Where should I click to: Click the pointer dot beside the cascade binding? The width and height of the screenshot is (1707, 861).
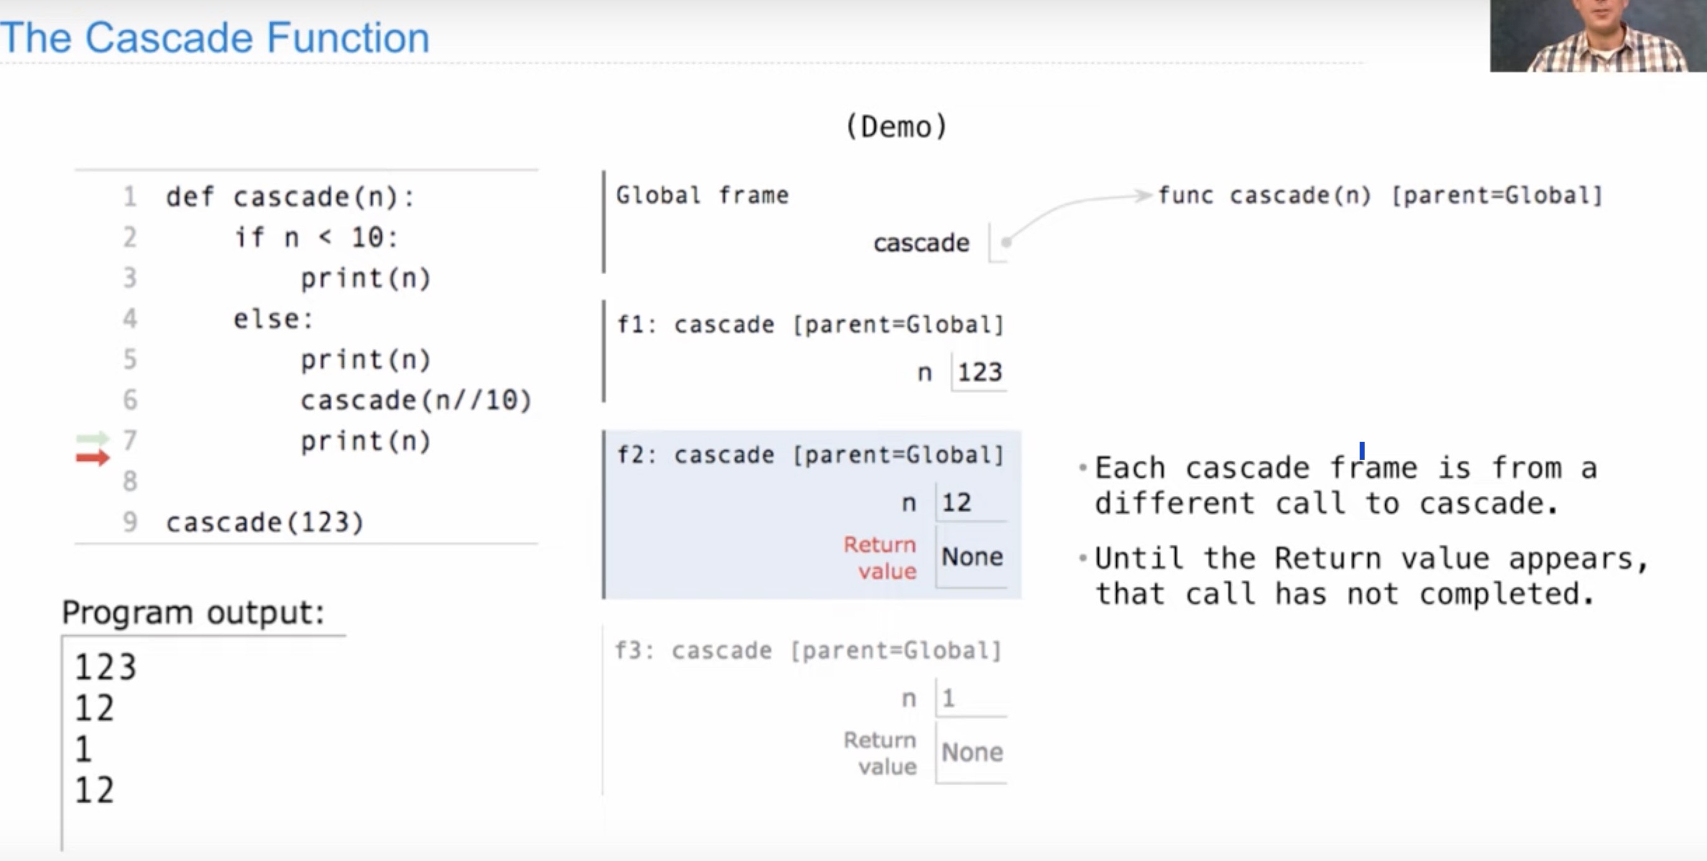point(1006,243)
